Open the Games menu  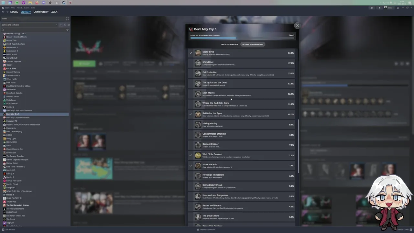pyautogui.click(x=27, y=8)
